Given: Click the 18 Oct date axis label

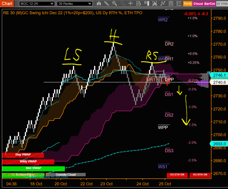Looking at the screenshot, I should click(36, 184).
